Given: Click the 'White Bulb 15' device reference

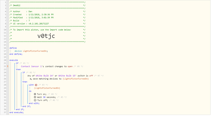Looking at the screenshot, I should coord(67,76).
